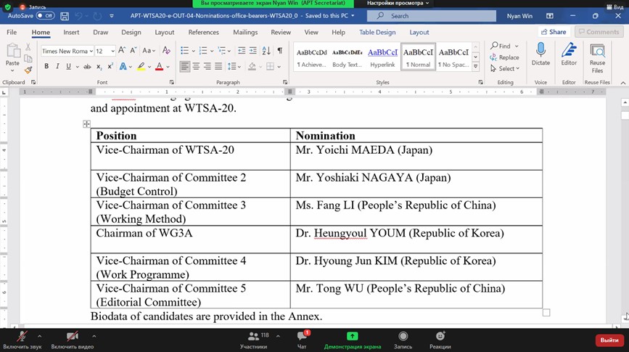This screenshot has height=352, width=629.
Task: Expand the Styles gallery
Action: coord(475,66)
